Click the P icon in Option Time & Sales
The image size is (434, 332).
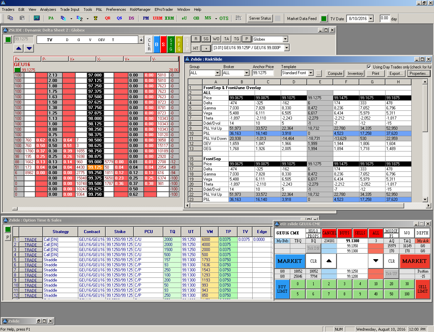click(8, 237)
